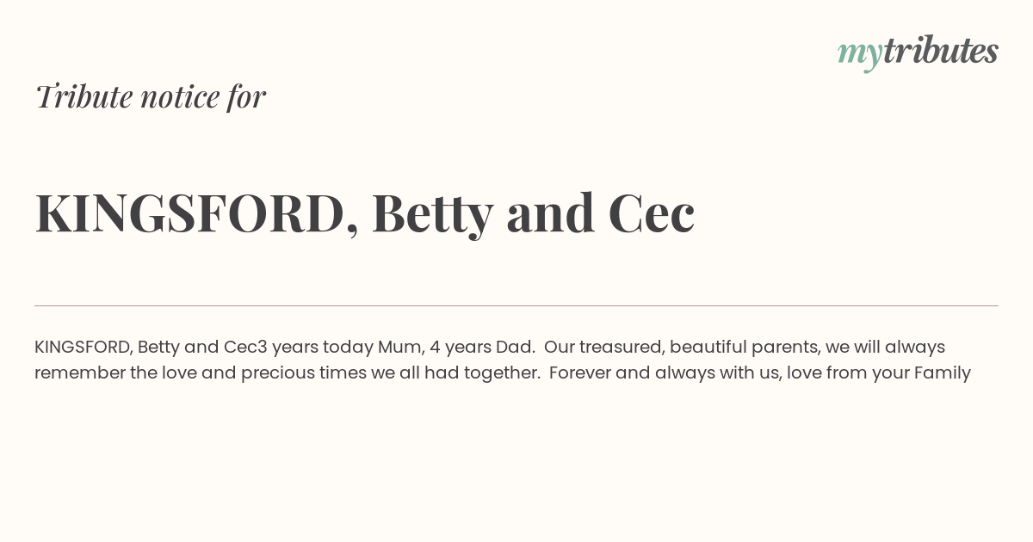Click 'KINGSFORD,' at the start of the paragraph
This screenshot has height=542, width=1033.
(84, 348)
